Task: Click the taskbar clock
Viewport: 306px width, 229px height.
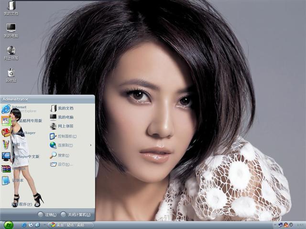Action: point(301,225)
